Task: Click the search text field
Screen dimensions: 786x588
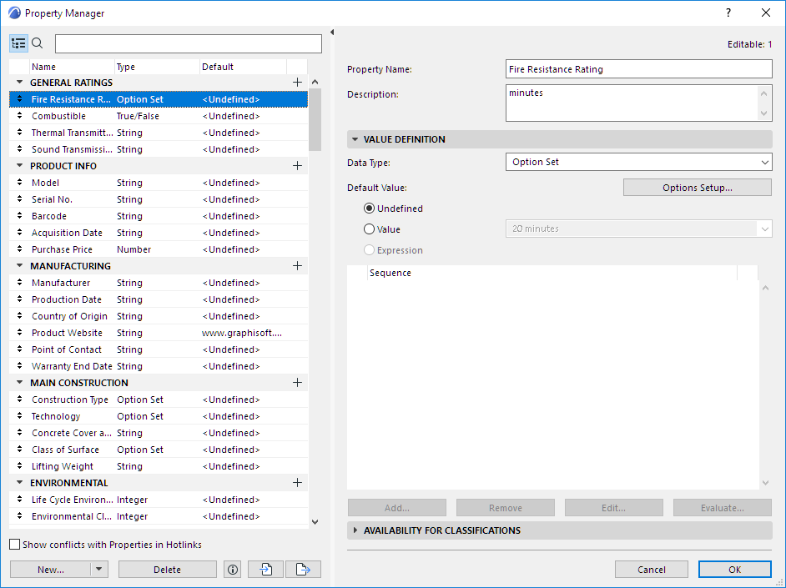Action: click(x=189, y=43)
